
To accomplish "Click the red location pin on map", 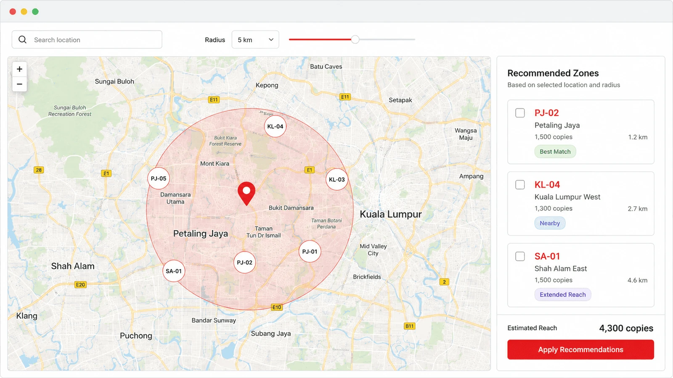I will click(x=246, y=194).
